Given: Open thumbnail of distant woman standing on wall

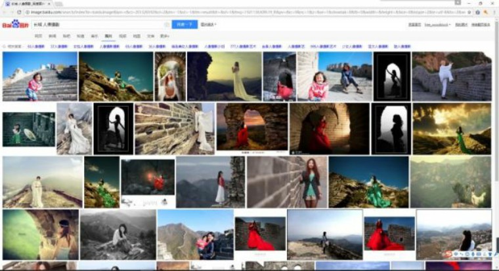Looking at the screenshot, I should coord(324,234).
